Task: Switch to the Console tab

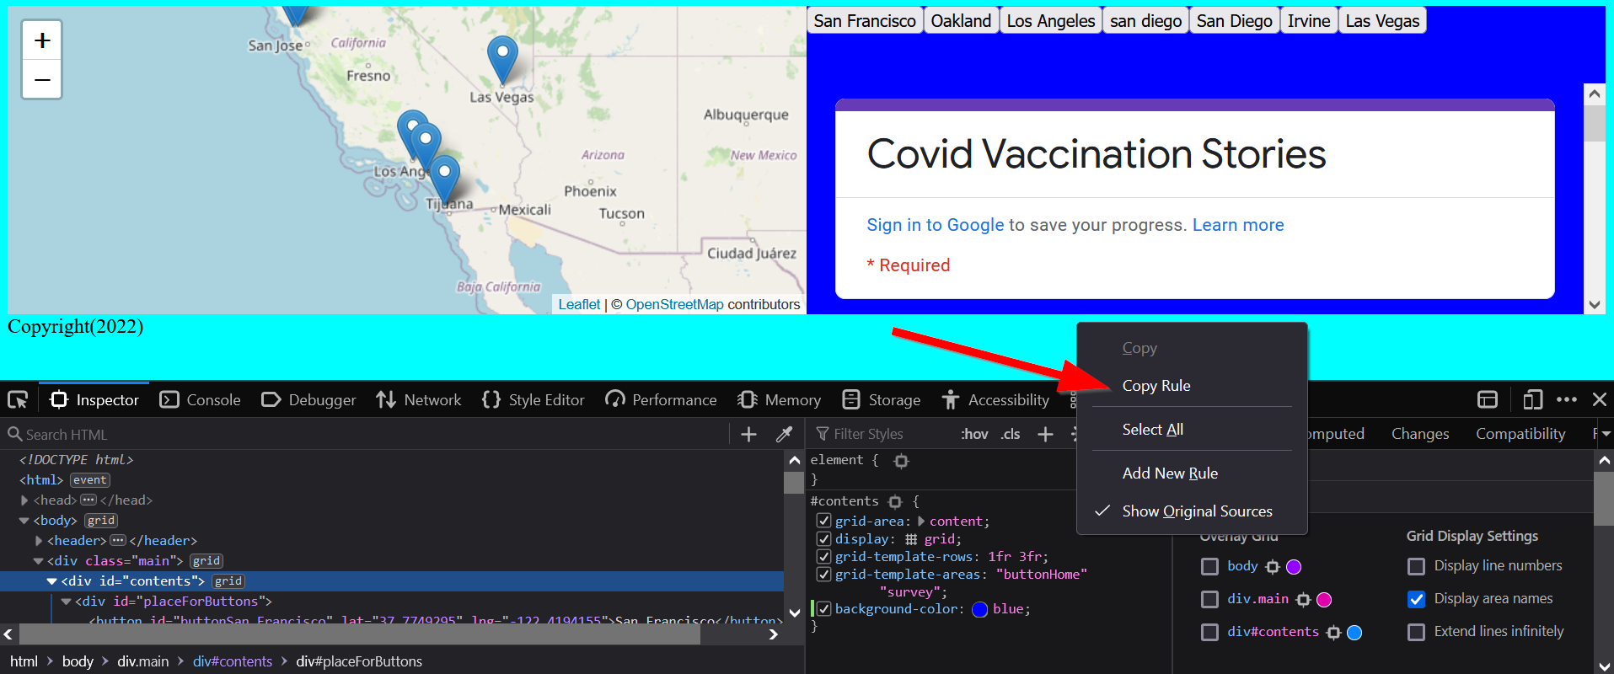Action: click(x=201, y=399)
